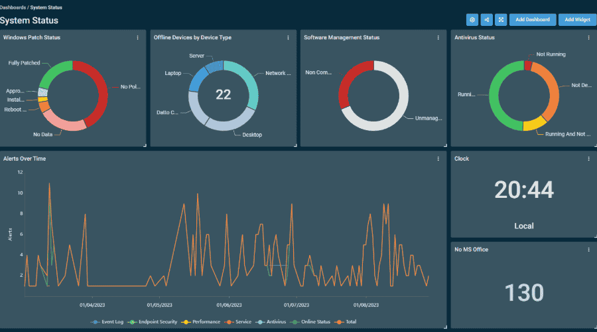Click Add Dashboard button
Image resolution: width=597 pixels, height=332 pixels.
tap(533, 20)
